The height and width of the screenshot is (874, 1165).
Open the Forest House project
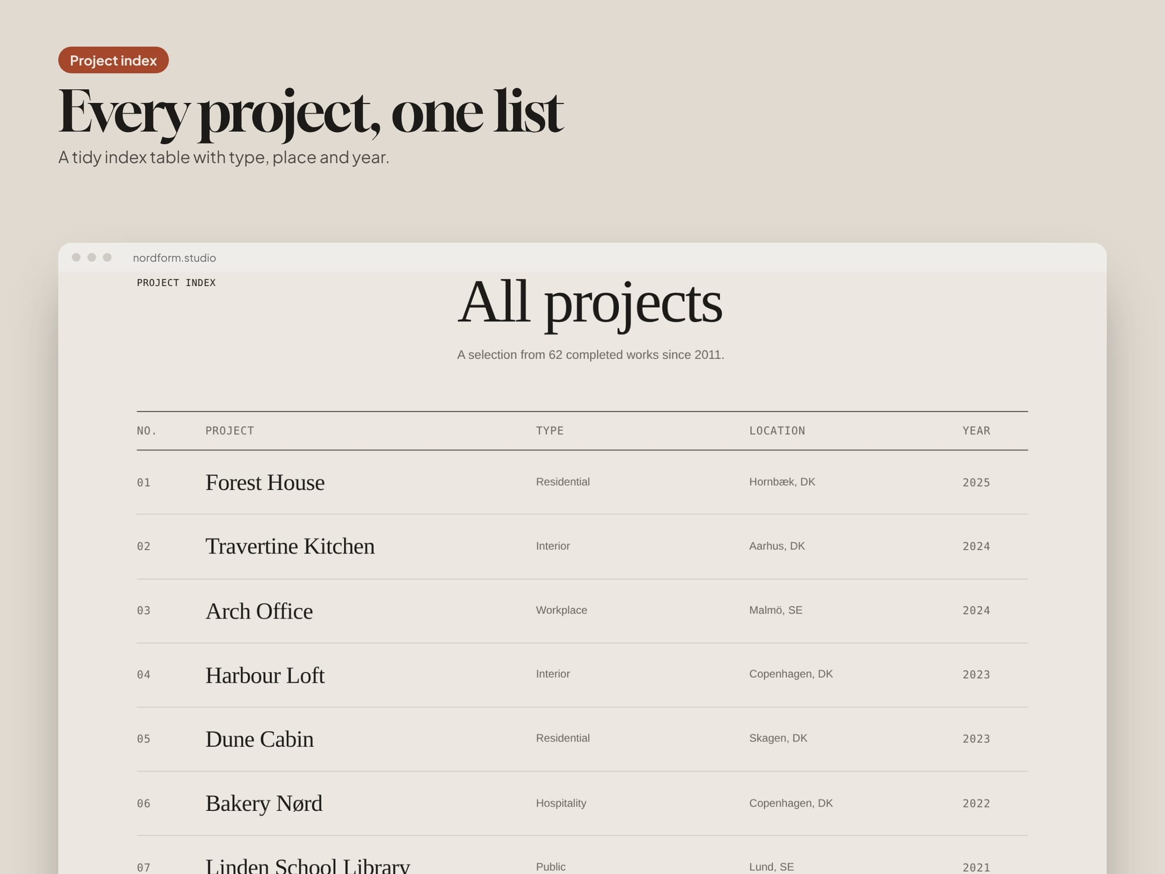click(x=265, y=483)
